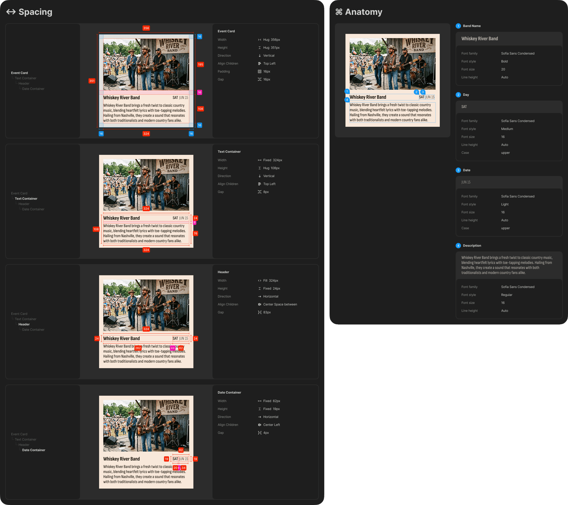Click the red 34 measurement badge
568x505 pixels.
point(183,468)
